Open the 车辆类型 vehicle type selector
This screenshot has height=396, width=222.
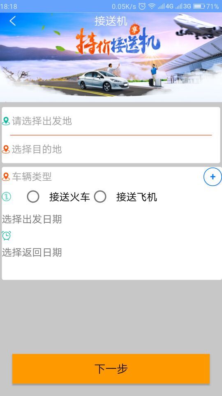click(x=32, y=177)
